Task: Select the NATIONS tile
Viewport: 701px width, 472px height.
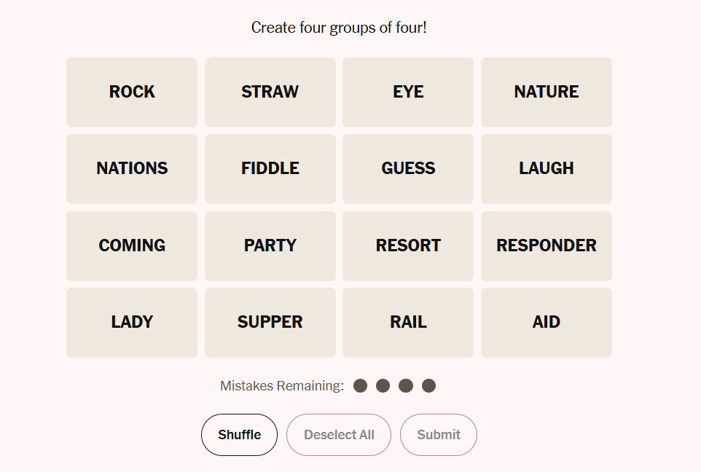Action: 132,169
